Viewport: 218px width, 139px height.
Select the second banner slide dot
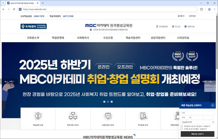click(108, 102)
